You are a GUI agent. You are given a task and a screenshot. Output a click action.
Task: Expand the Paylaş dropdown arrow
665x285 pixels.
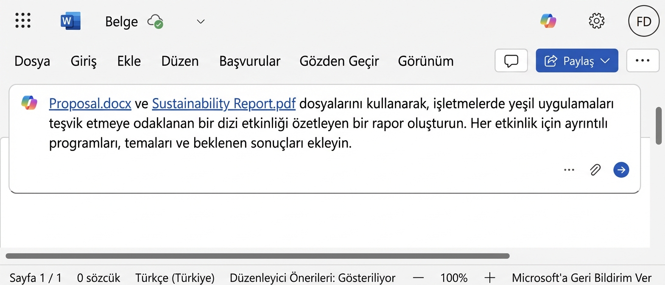605,61
